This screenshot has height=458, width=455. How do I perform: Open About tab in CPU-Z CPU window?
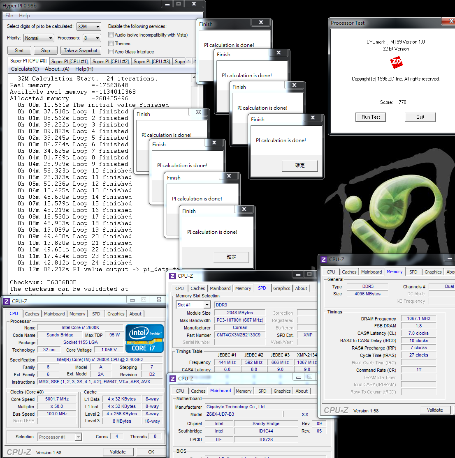[x=135, y=314]
